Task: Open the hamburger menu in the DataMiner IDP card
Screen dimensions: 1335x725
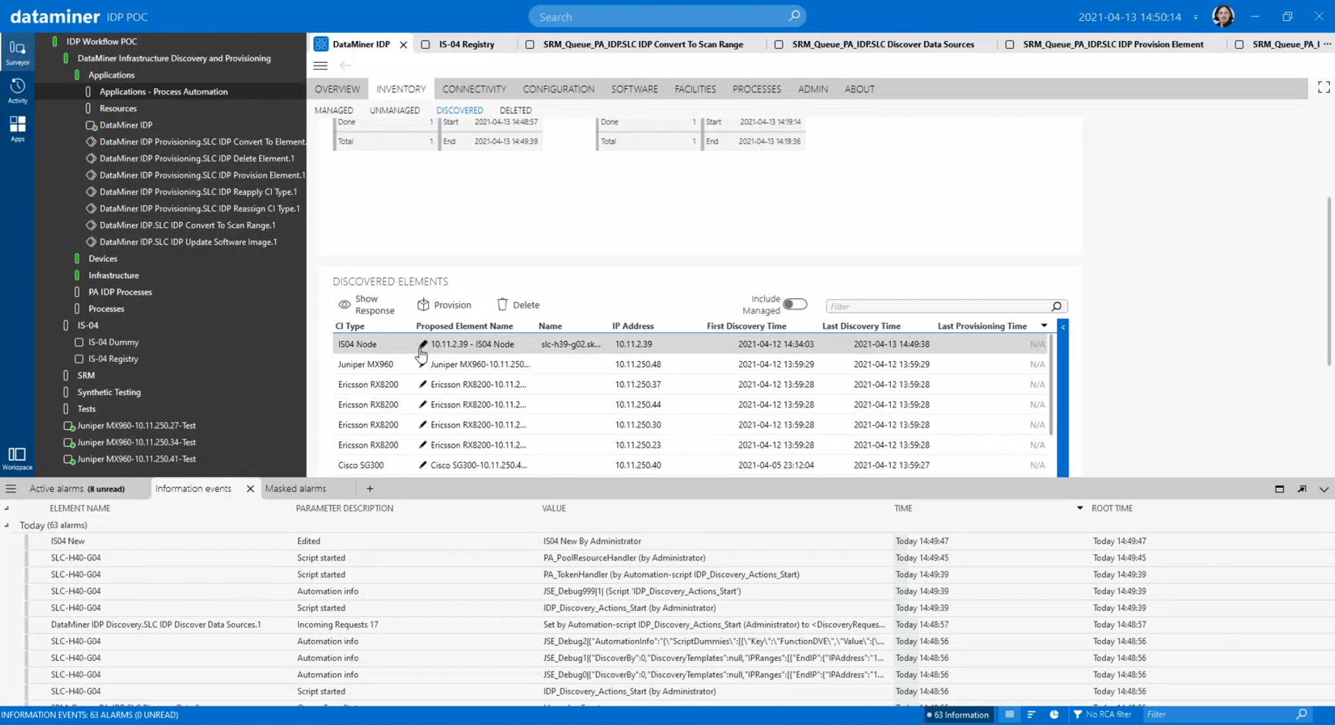Action: point(320,65)
